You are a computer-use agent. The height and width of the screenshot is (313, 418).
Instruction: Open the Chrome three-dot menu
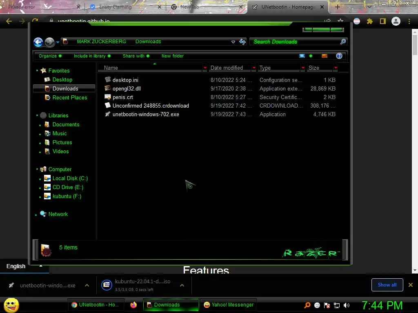click(x=409, y=21)
